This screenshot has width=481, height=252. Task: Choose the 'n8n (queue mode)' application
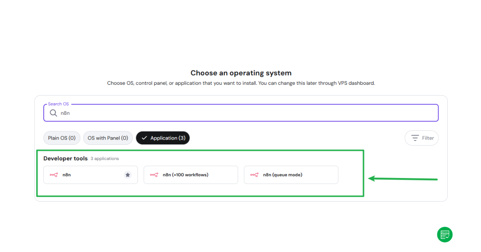click(x=291, y=175)
